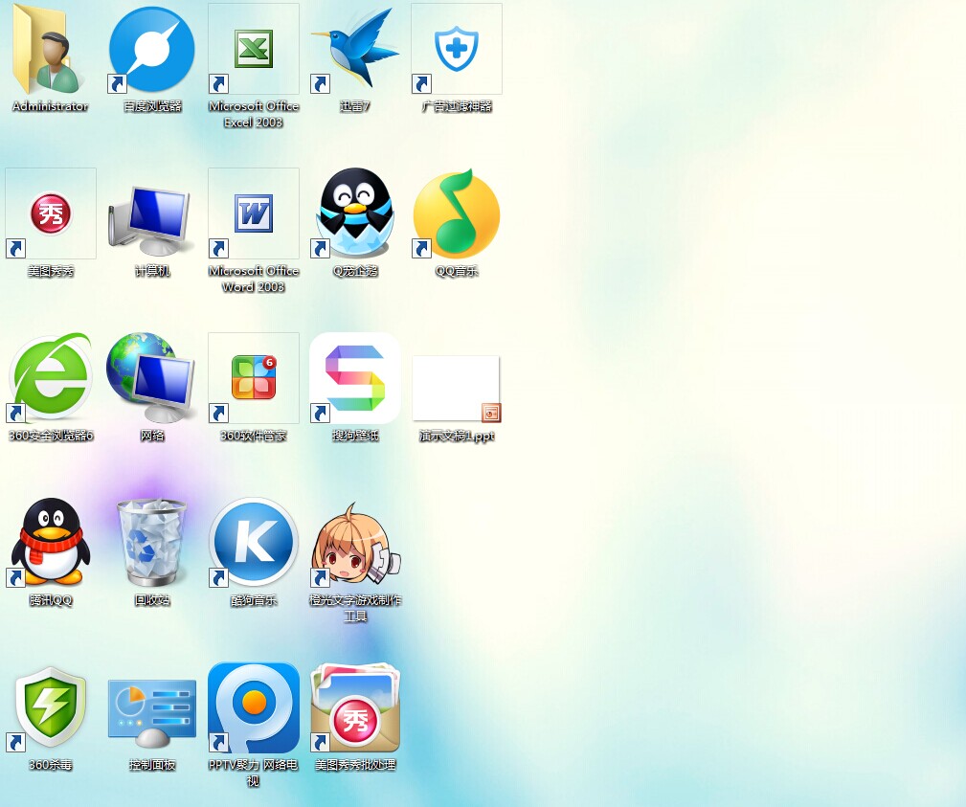Select the Q宠企鹅 penguin egg icon
Screen dimensions: 966x807
355,213
